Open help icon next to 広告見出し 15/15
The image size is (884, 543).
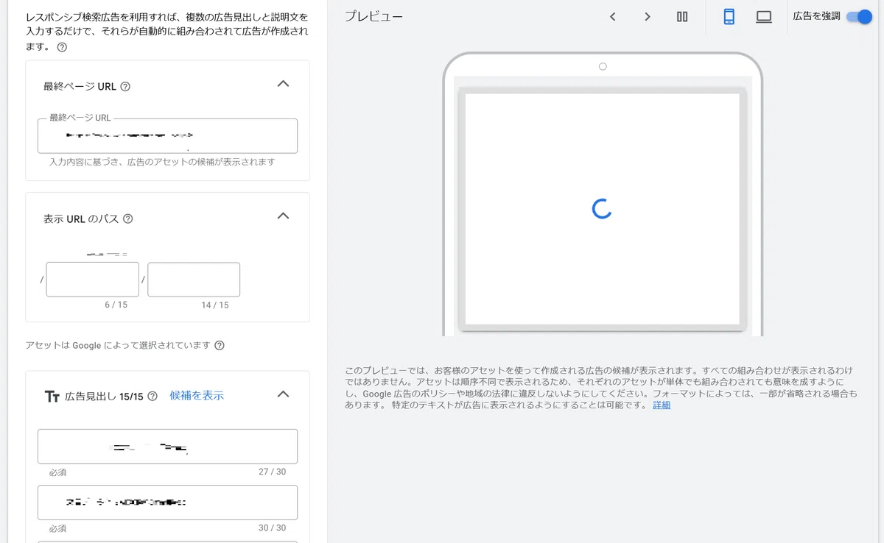[152, 396]
